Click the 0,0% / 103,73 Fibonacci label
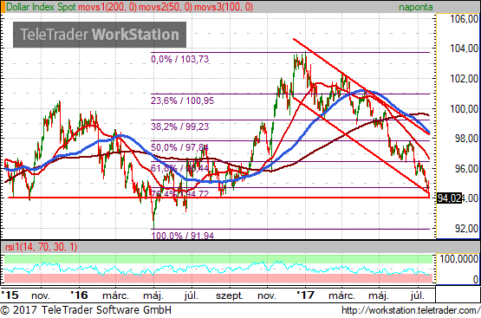Image resolution: width=481 pixels, height=318 pixels. point(179,59)
